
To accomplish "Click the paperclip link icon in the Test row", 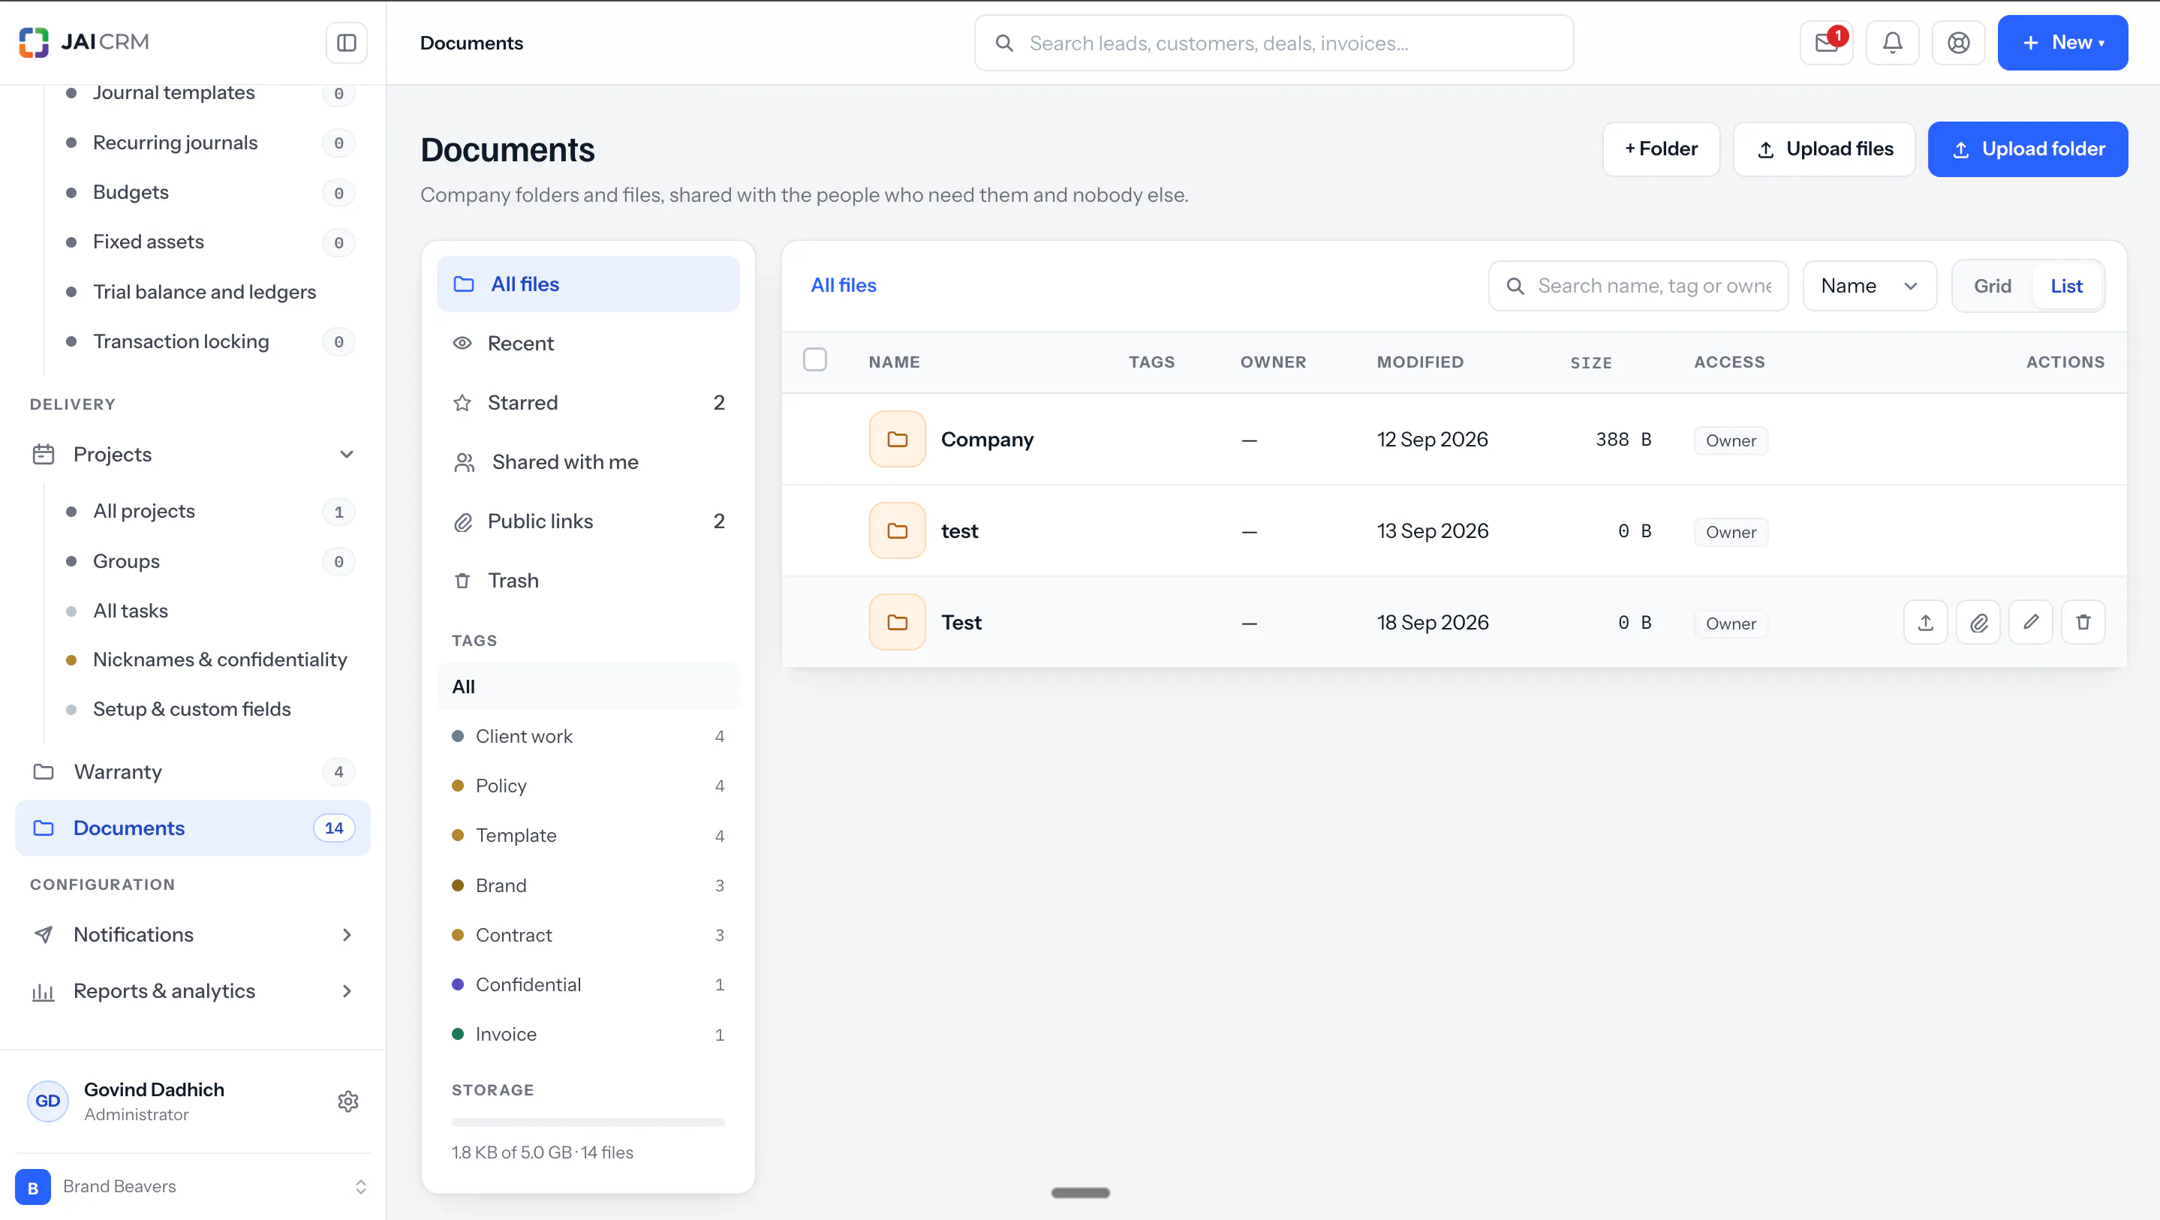I will point(1978,622).
